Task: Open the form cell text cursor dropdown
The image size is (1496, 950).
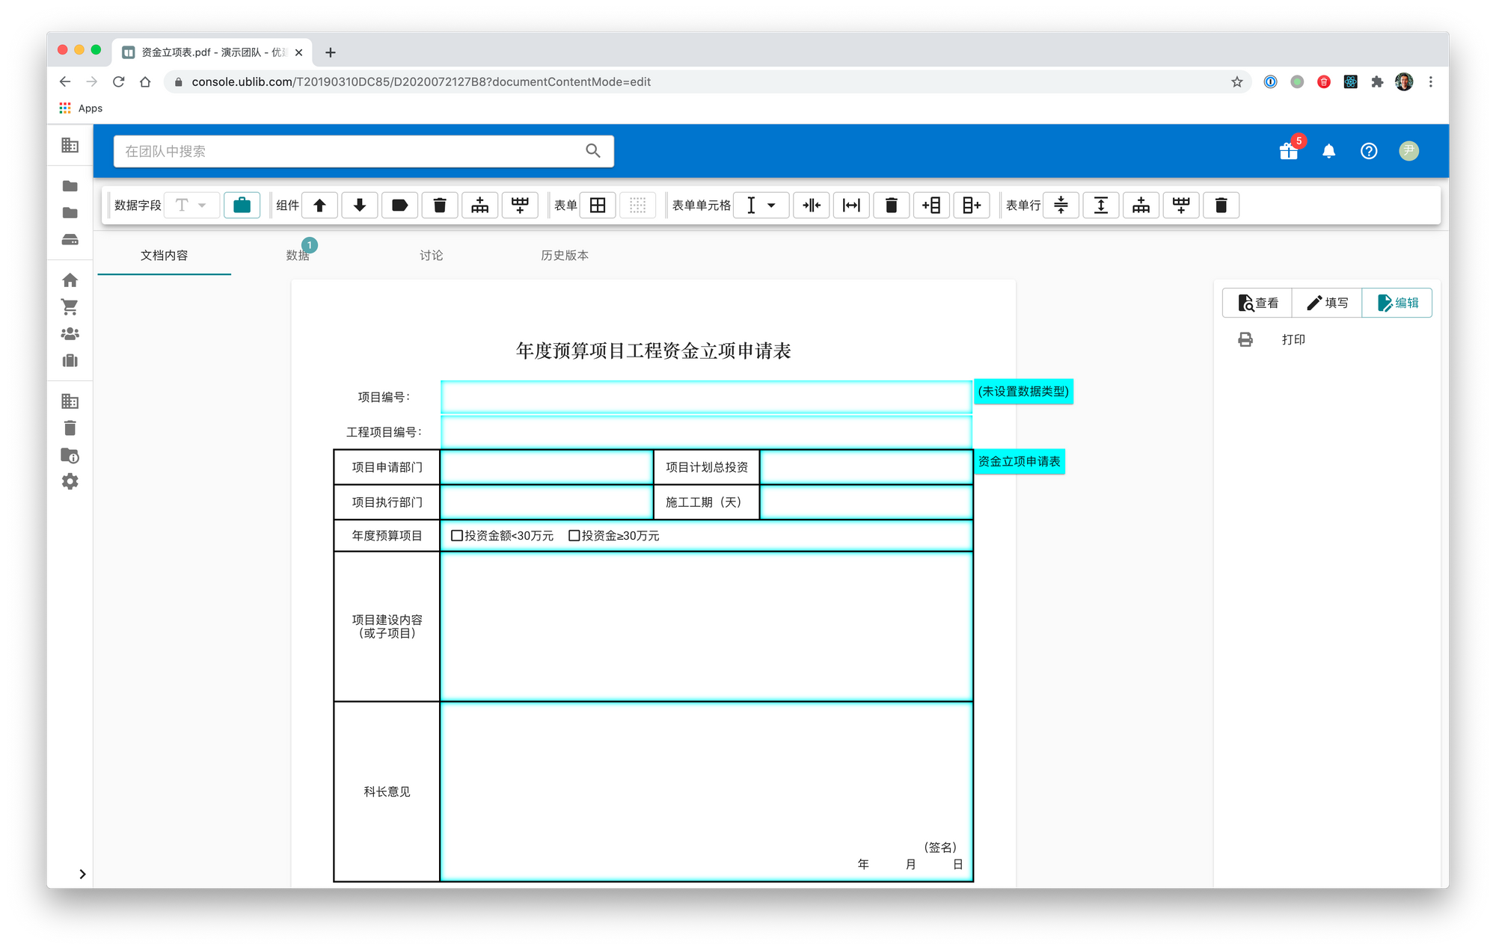Action: 761,206
